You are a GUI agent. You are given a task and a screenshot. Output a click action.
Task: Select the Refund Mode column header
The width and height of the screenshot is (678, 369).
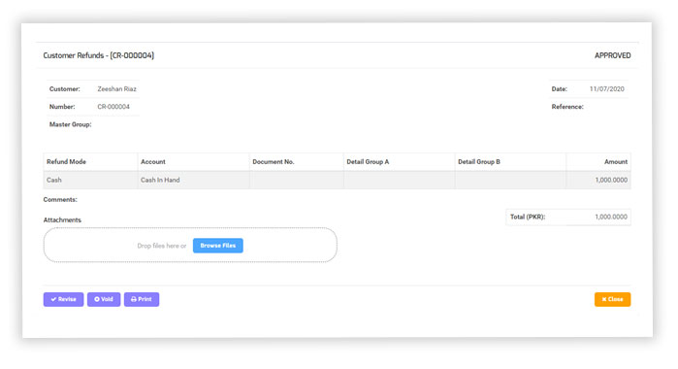(66, 161)
